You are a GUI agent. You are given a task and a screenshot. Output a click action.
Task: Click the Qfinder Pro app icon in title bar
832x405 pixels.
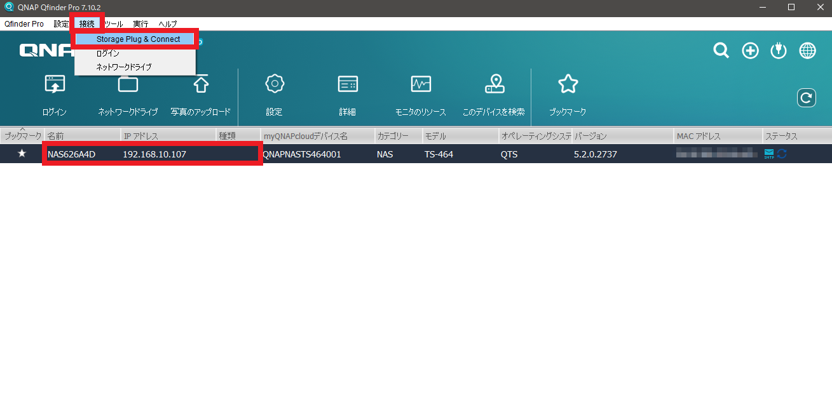tap(9, 7)
